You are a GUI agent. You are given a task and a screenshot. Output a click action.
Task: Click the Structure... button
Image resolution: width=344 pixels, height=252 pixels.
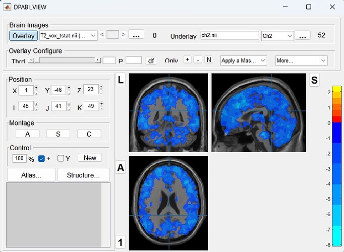(x=83, y=175)
